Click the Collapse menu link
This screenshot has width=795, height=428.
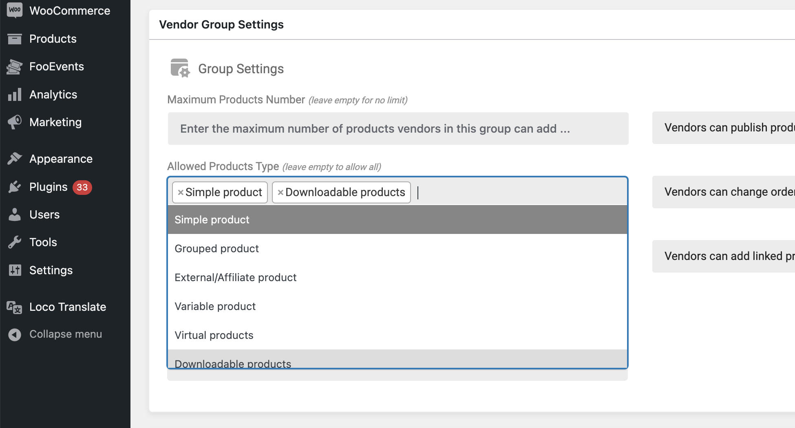coord(65,334)
